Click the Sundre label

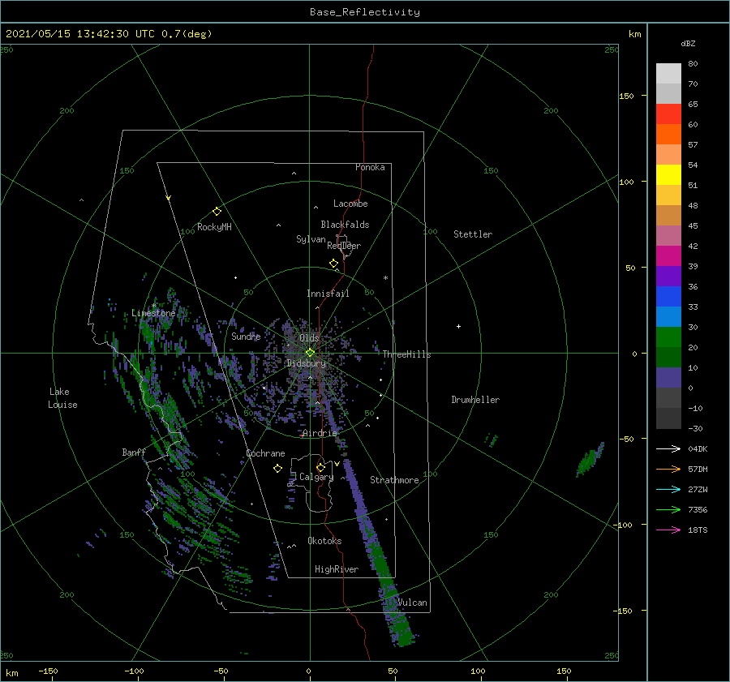246,336
